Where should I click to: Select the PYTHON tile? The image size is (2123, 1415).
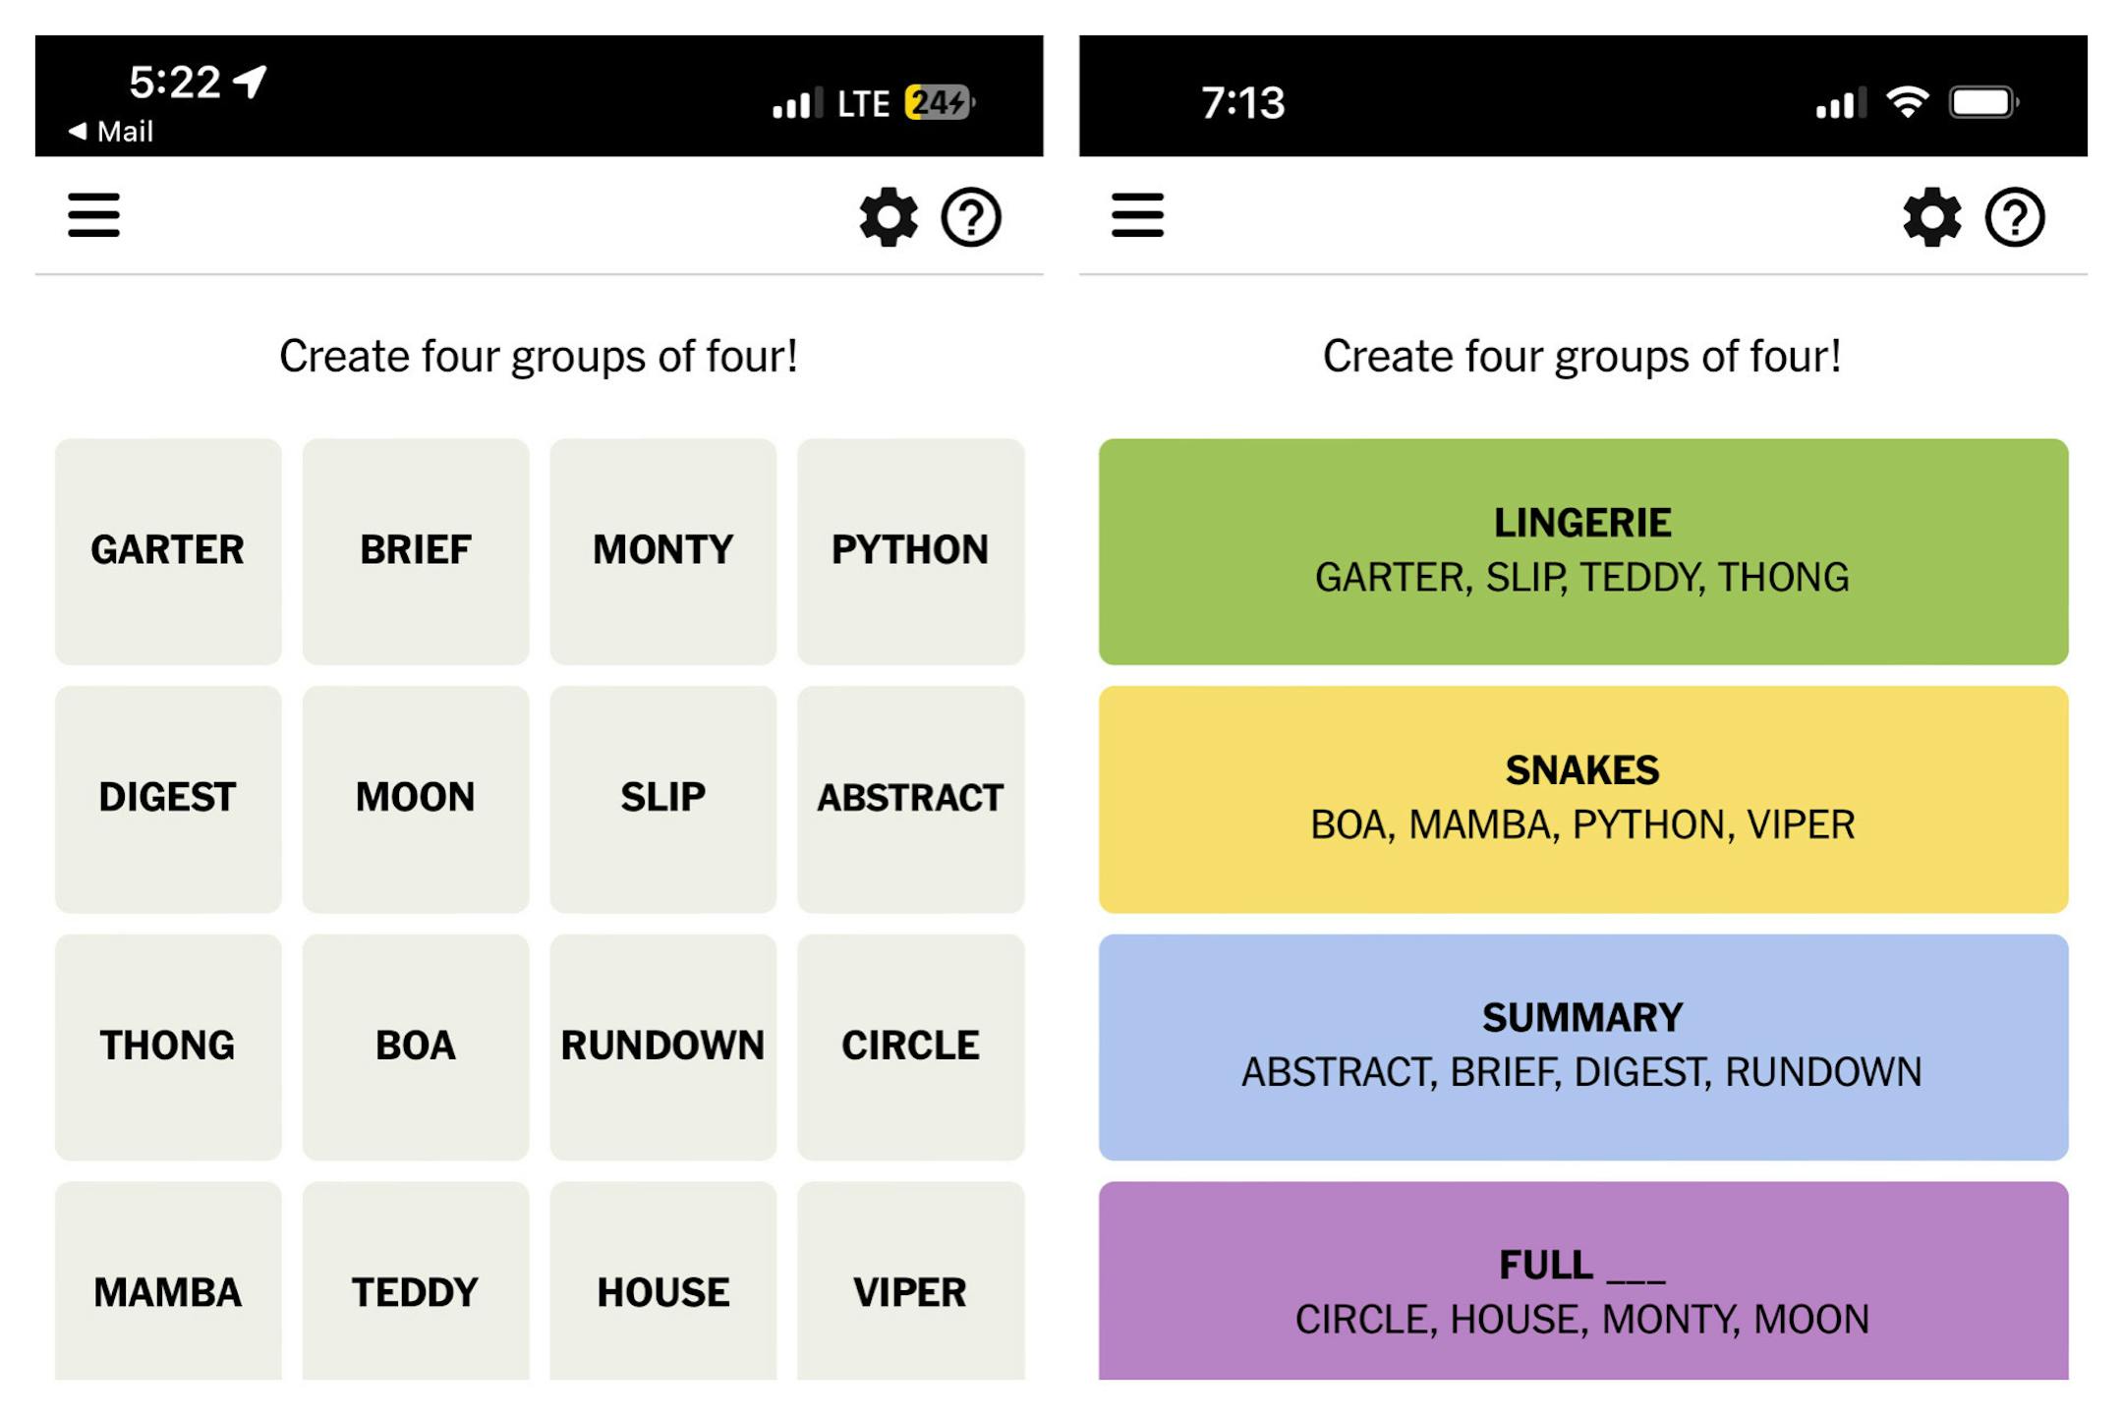(910, 551)
